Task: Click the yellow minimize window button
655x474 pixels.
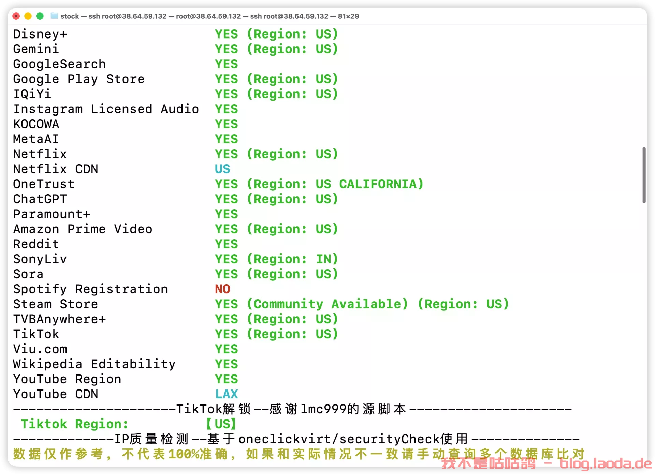Action: click(x=28, y=16)
